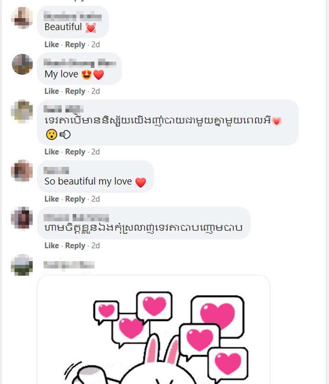Open avatar of the bunny sticker commenter
The width and height of the screenshot is (329, 384).
(x=22, y=265)
